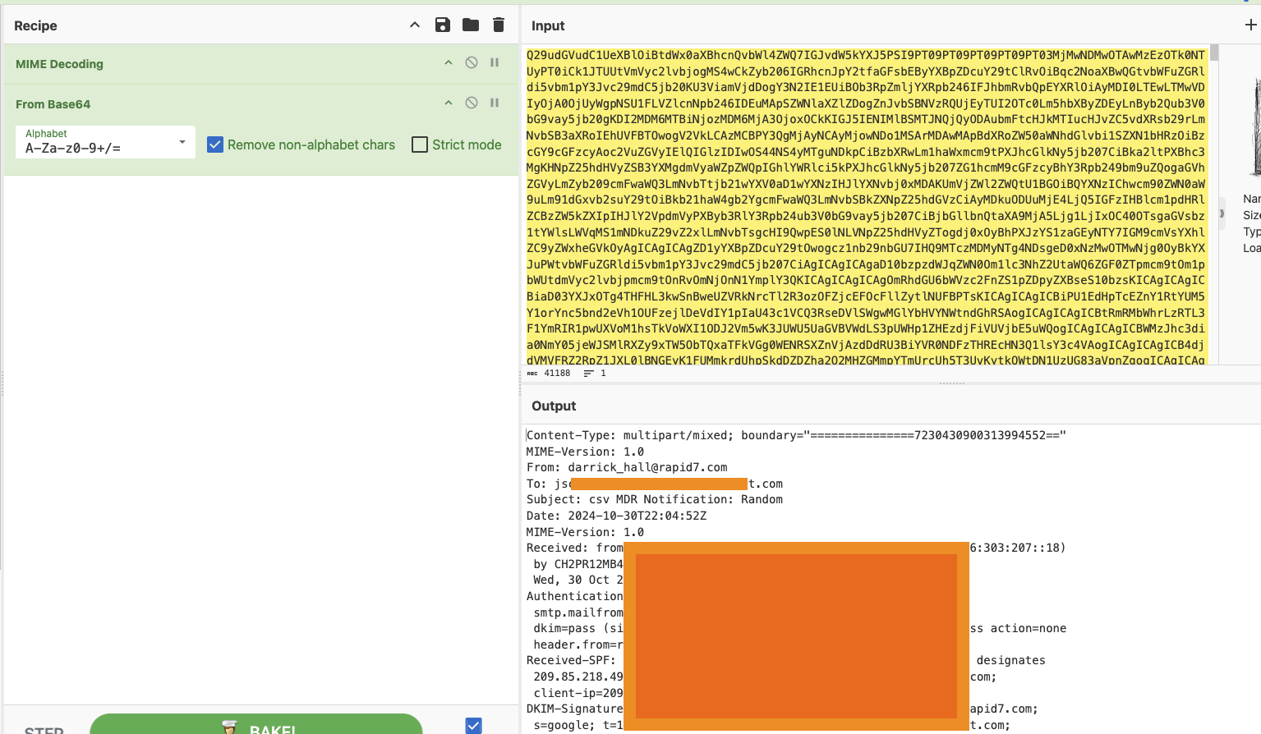Click the Subject line in the Output
This screenshot has width=1261, height=734.
pos(654,499)
